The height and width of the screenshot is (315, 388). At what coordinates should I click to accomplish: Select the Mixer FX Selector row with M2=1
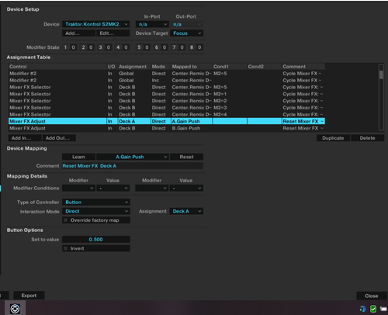tap(167, 94)
